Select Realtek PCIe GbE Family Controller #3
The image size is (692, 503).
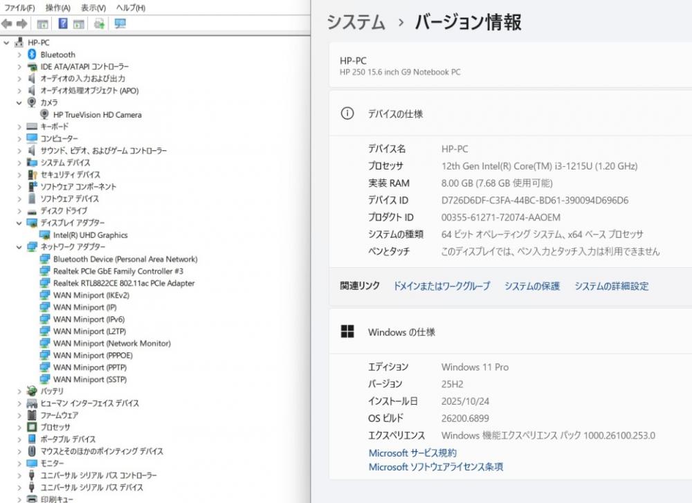coord(118,271)
